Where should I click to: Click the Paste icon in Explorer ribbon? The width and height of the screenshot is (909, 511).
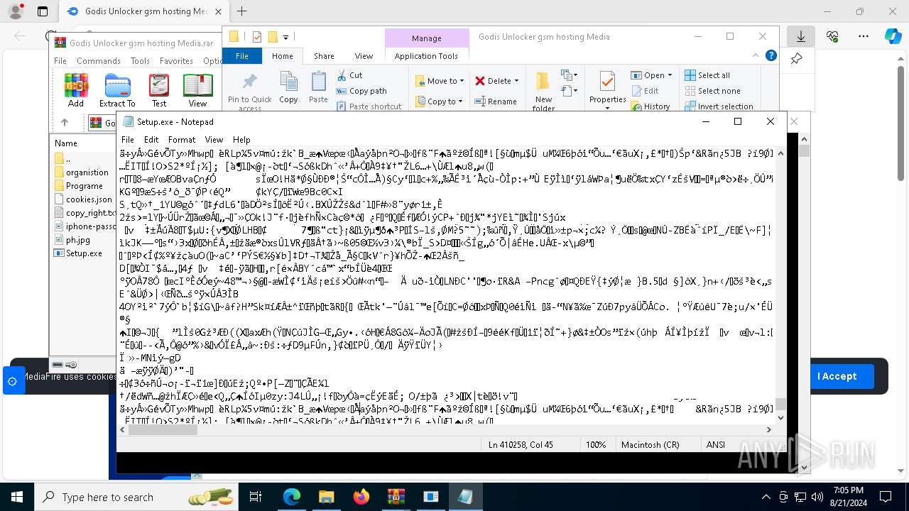click(x=318, y=88)
